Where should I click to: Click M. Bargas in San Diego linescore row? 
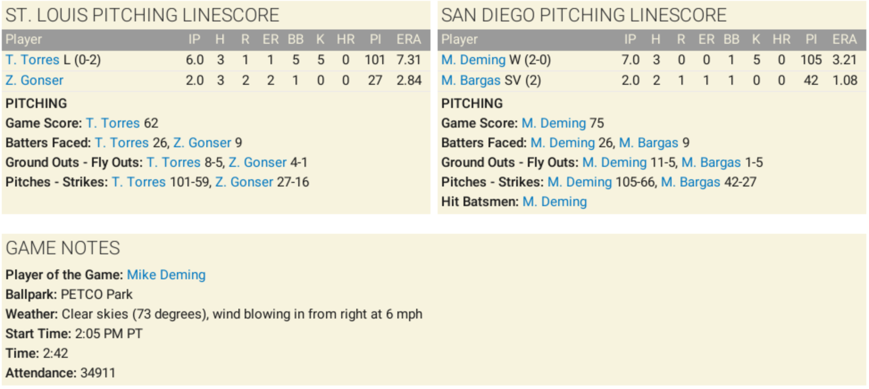[x=471, y=80]
